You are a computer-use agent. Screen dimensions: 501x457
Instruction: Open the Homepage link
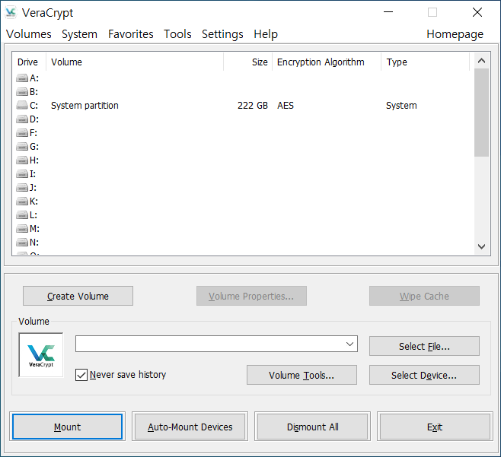[455, 33]
